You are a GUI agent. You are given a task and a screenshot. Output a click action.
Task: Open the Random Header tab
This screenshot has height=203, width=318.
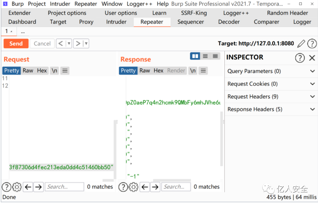tap(287, 13)
